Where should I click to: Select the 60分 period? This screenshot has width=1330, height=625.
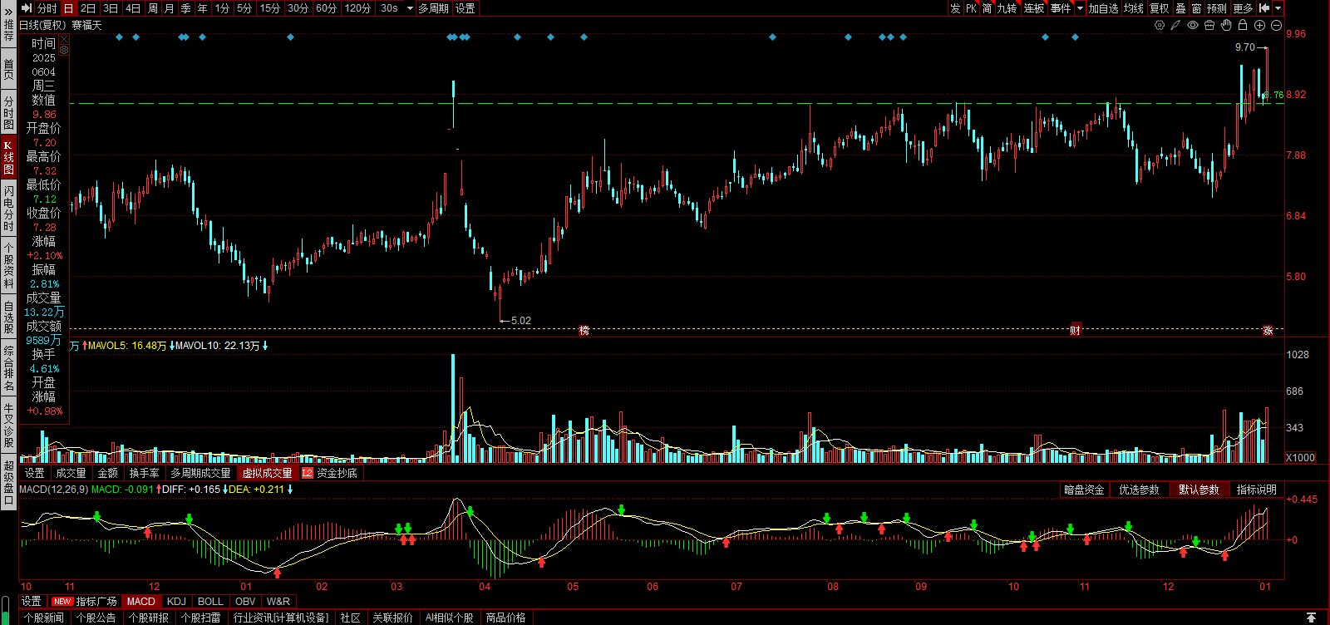(327, 8)
